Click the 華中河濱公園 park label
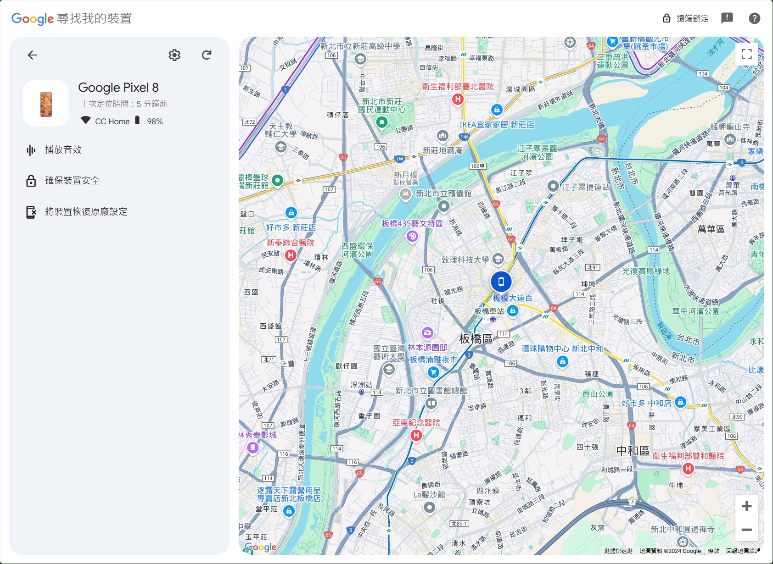Image resolution: width=773 pixels, height=564 pixels. [x=696, y=311]
